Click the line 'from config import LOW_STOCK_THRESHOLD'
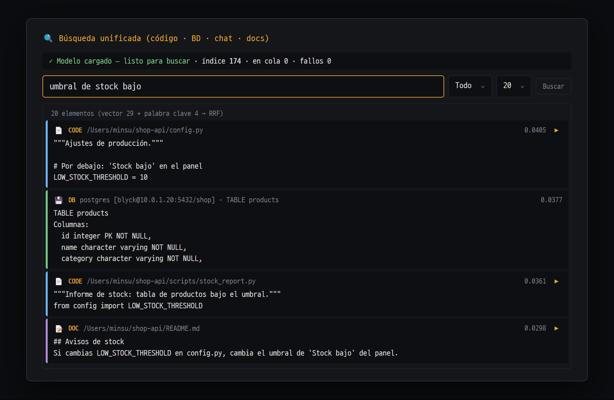Image resolution: width=614 pixels, height=400 pixels. point(128,306)
